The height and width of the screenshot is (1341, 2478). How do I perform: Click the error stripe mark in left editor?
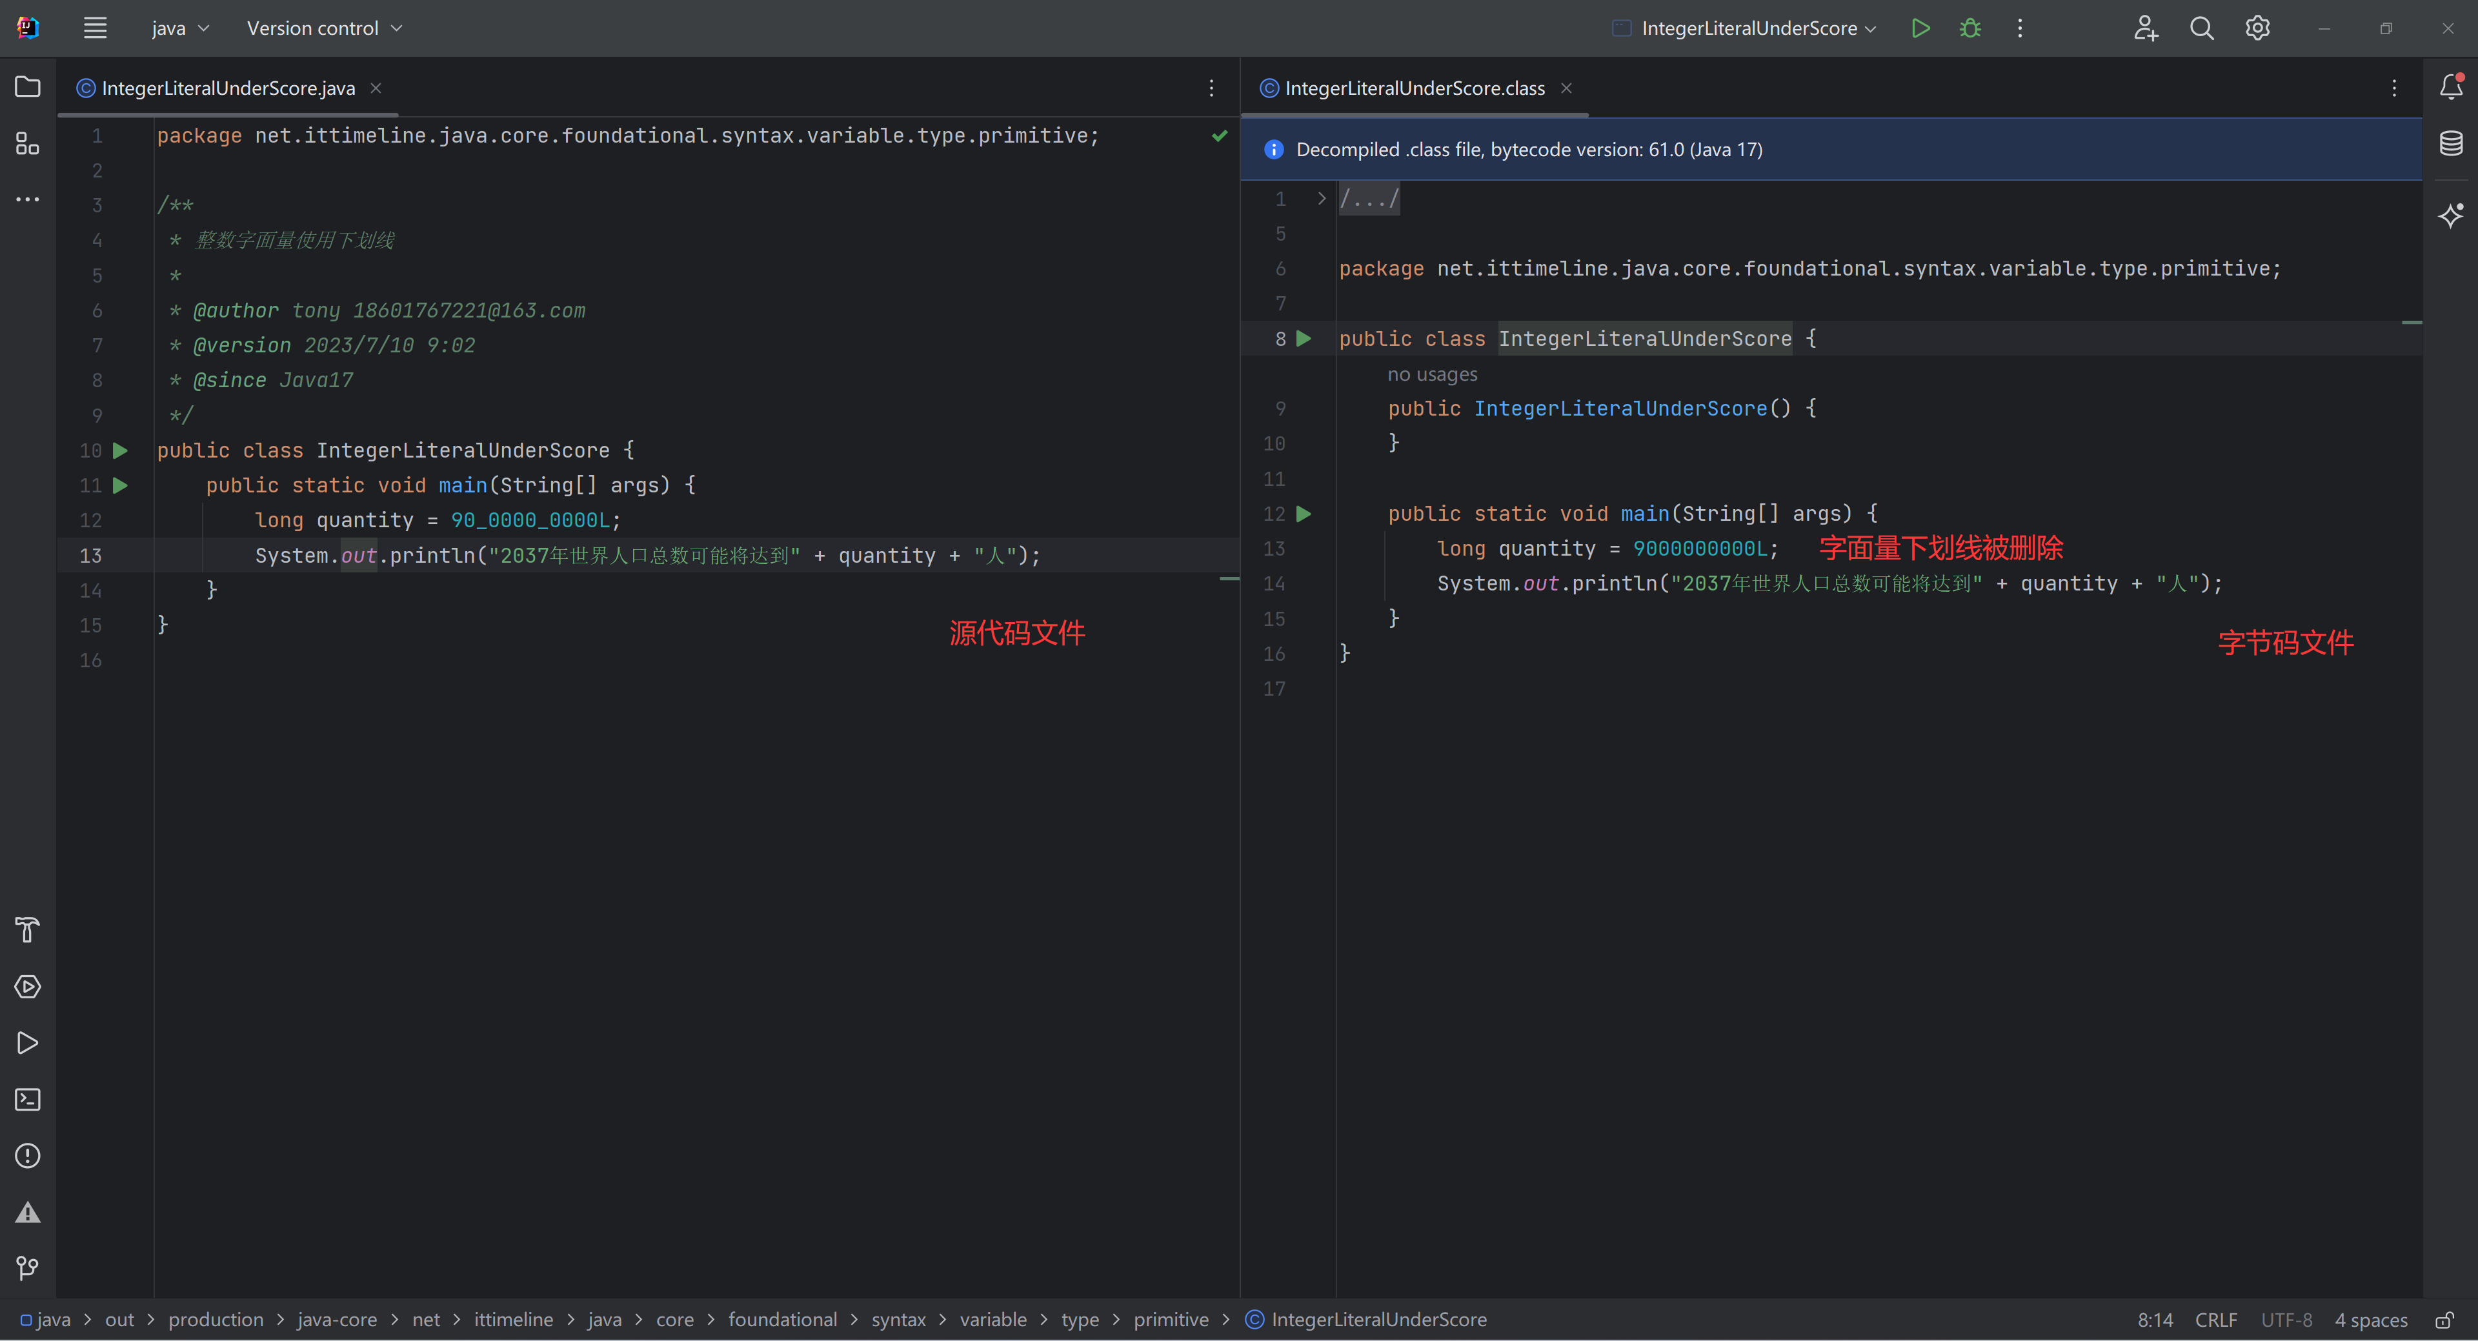1229,578
